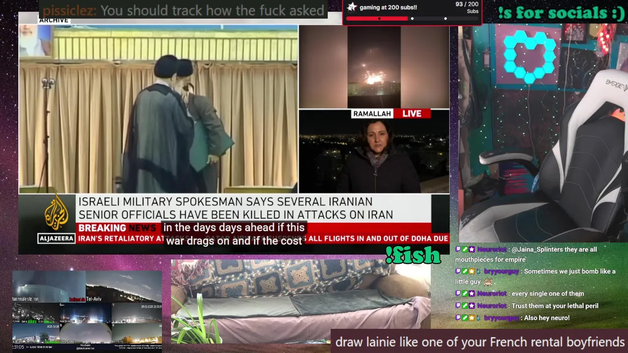Click the BREAKING NEWS banner
Screen dimensions: 628x353
117,227
